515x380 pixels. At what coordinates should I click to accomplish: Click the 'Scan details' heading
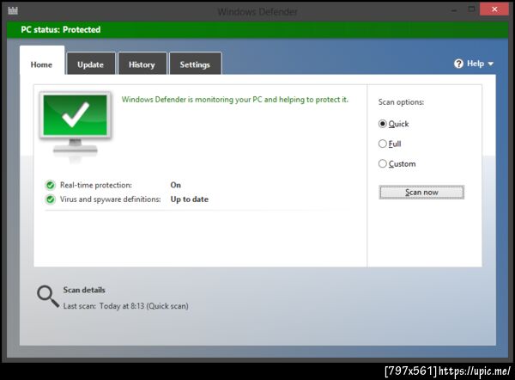pyautogui.click(x=84, y=290)
